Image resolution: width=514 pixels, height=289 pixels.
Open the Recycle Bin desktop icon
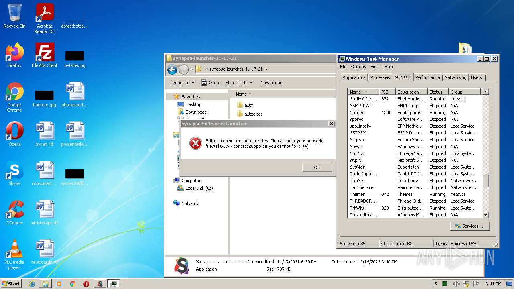click(14, 16)
